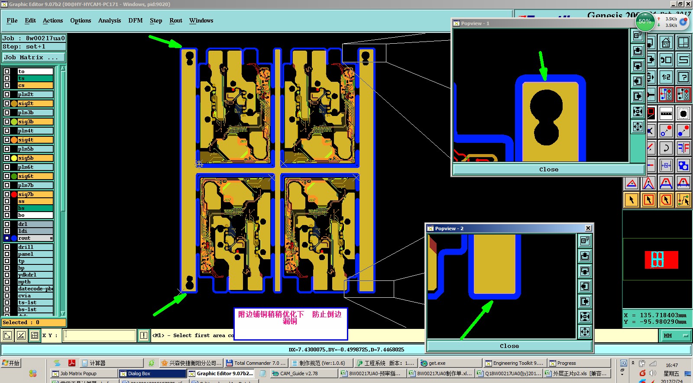Image resolution: width=693 pixels, height=383 pixels.
Task: Open CAM_Guide v2.78 in the taskbar
Action: pyautogui.click(x=303, y=373)
